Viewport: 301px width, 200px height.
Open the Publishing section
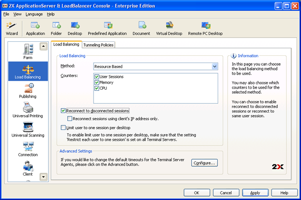point(28,91)
